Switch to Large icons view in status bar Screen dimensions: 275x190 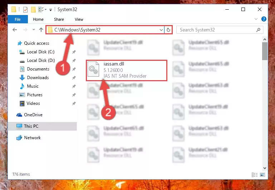click(x=262, y=175)
